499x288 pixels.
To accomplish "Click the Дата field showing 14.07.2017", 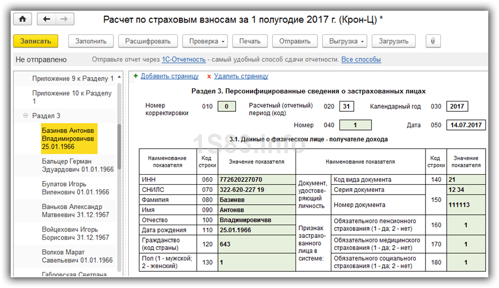I will (466, 125).
